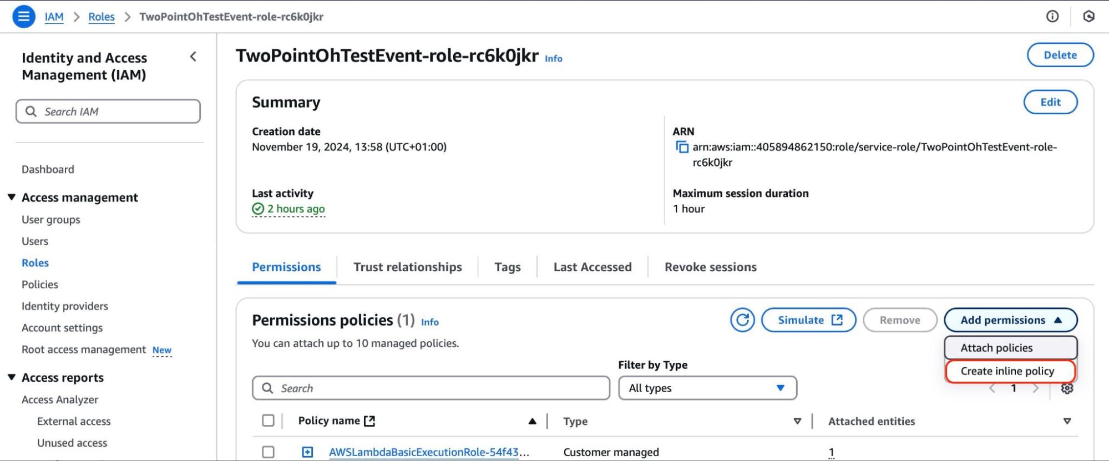Open Policies in sidebar
The image size is (1109, 461).
40,285
